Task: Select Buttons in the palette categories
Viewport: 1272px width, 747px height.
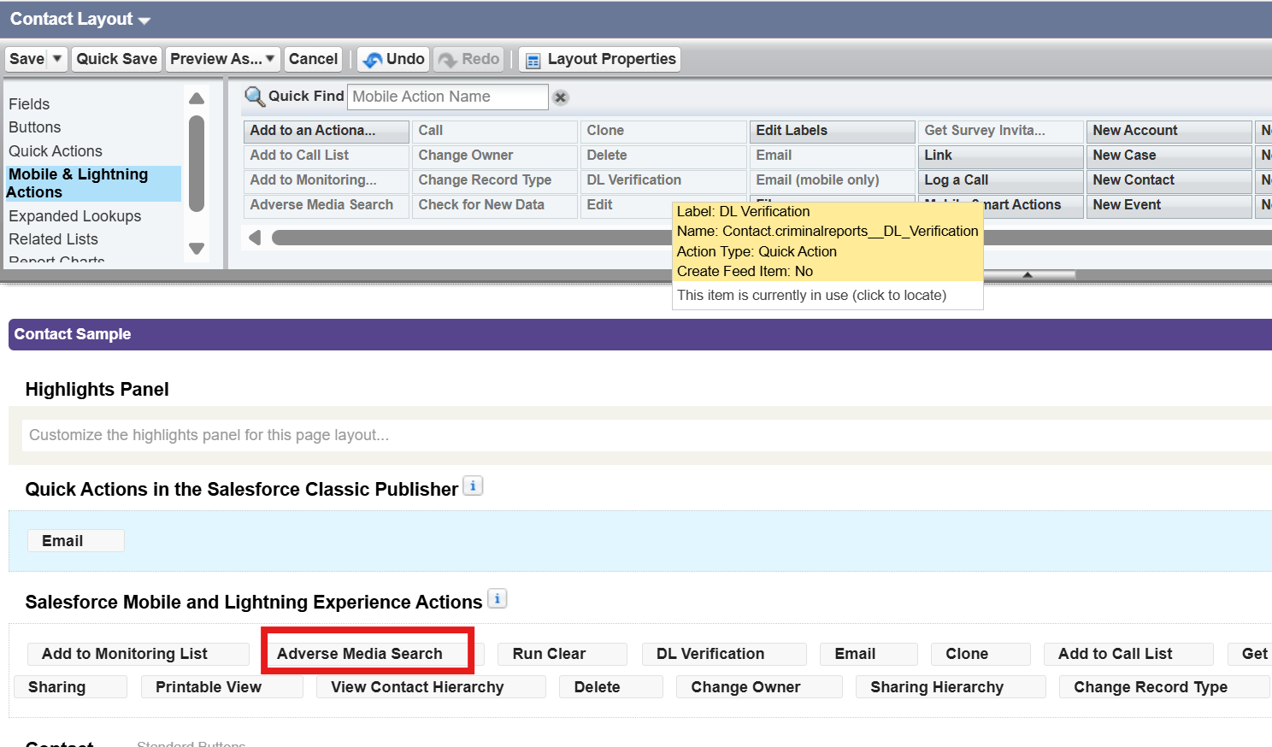Action: coord(35,127)
